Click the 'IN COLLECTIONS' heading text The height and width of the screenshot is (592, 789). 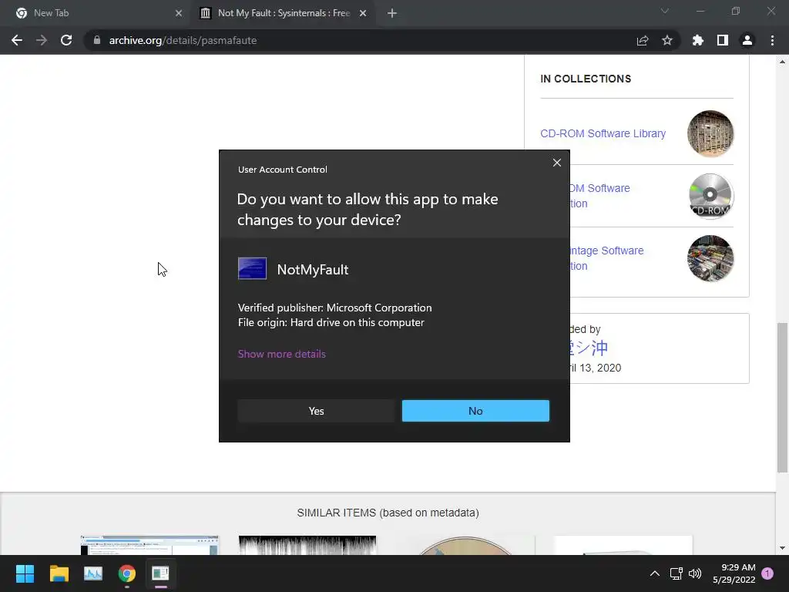coord(586,79)
